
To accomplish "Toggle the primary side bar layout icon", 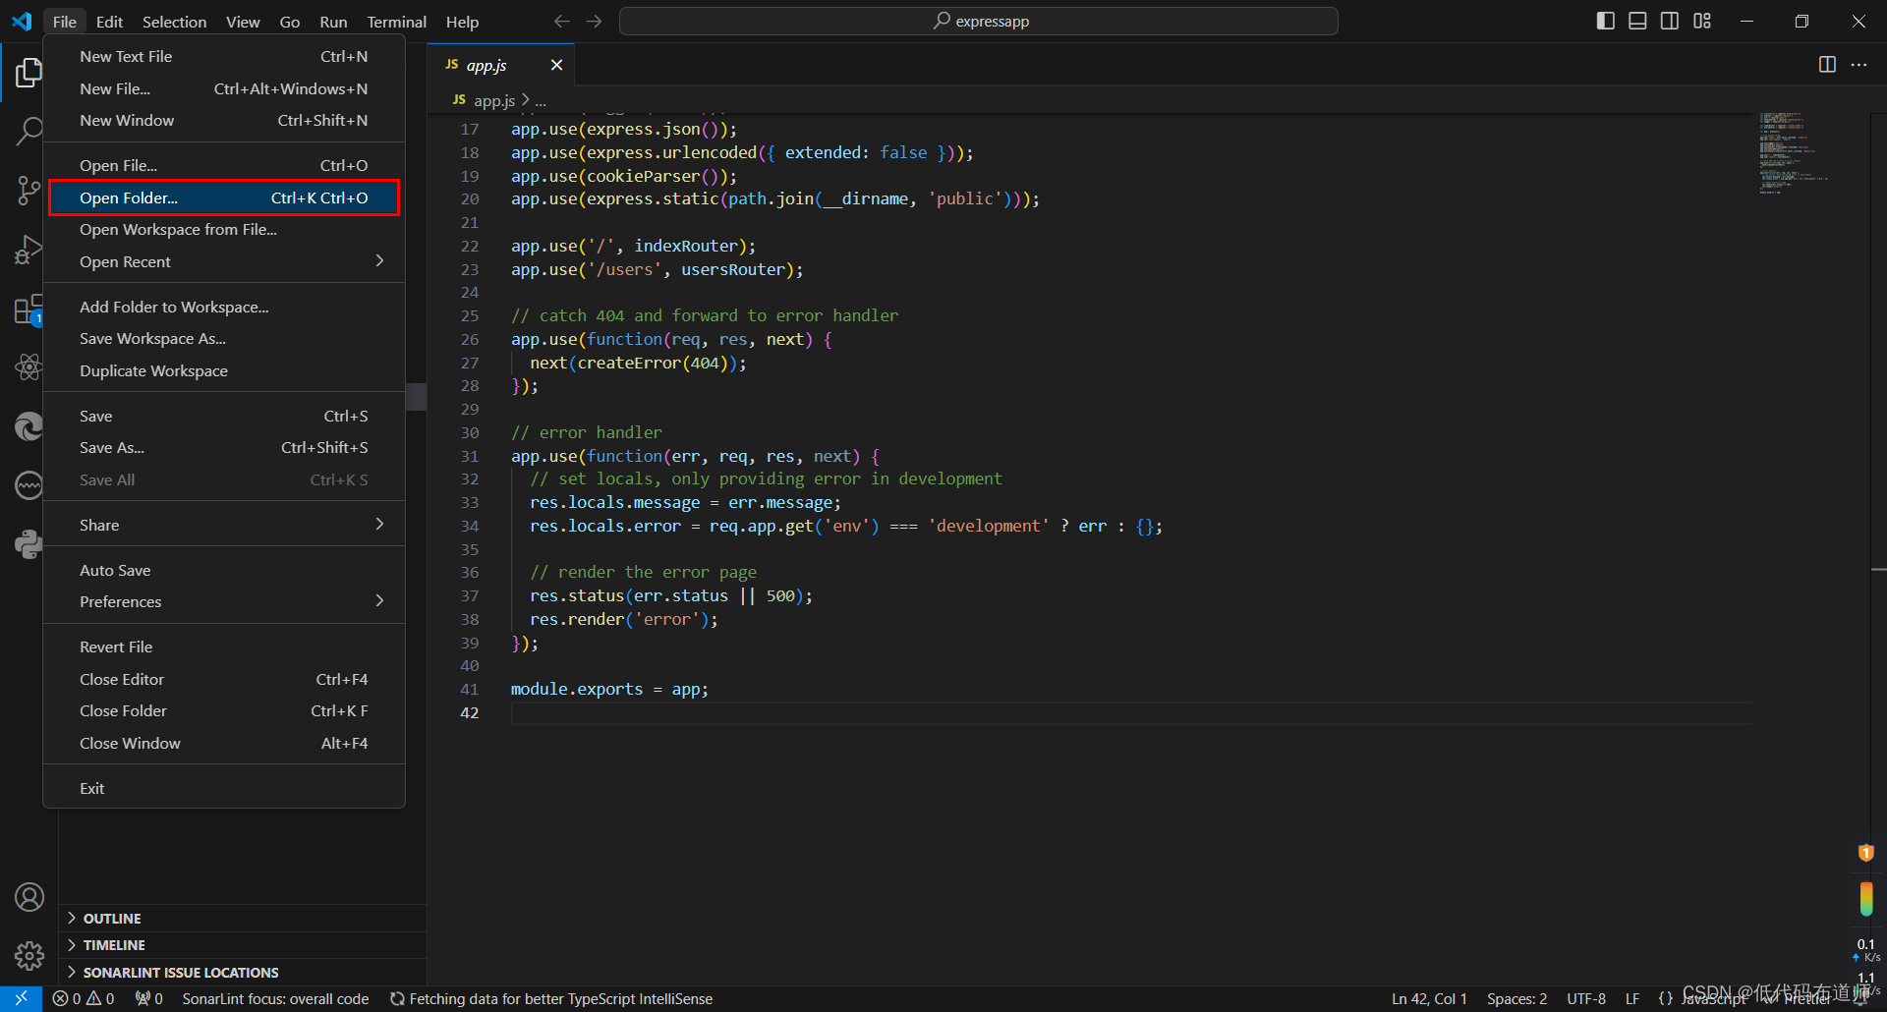I will click(1606, 21).
